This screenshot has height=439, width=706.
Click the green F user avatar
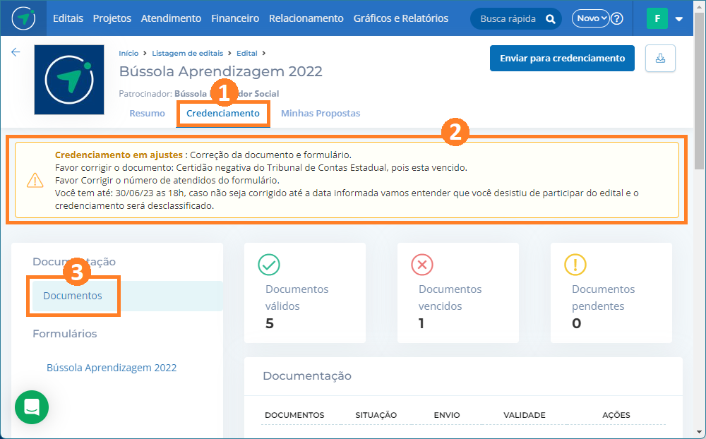point(657,18)
